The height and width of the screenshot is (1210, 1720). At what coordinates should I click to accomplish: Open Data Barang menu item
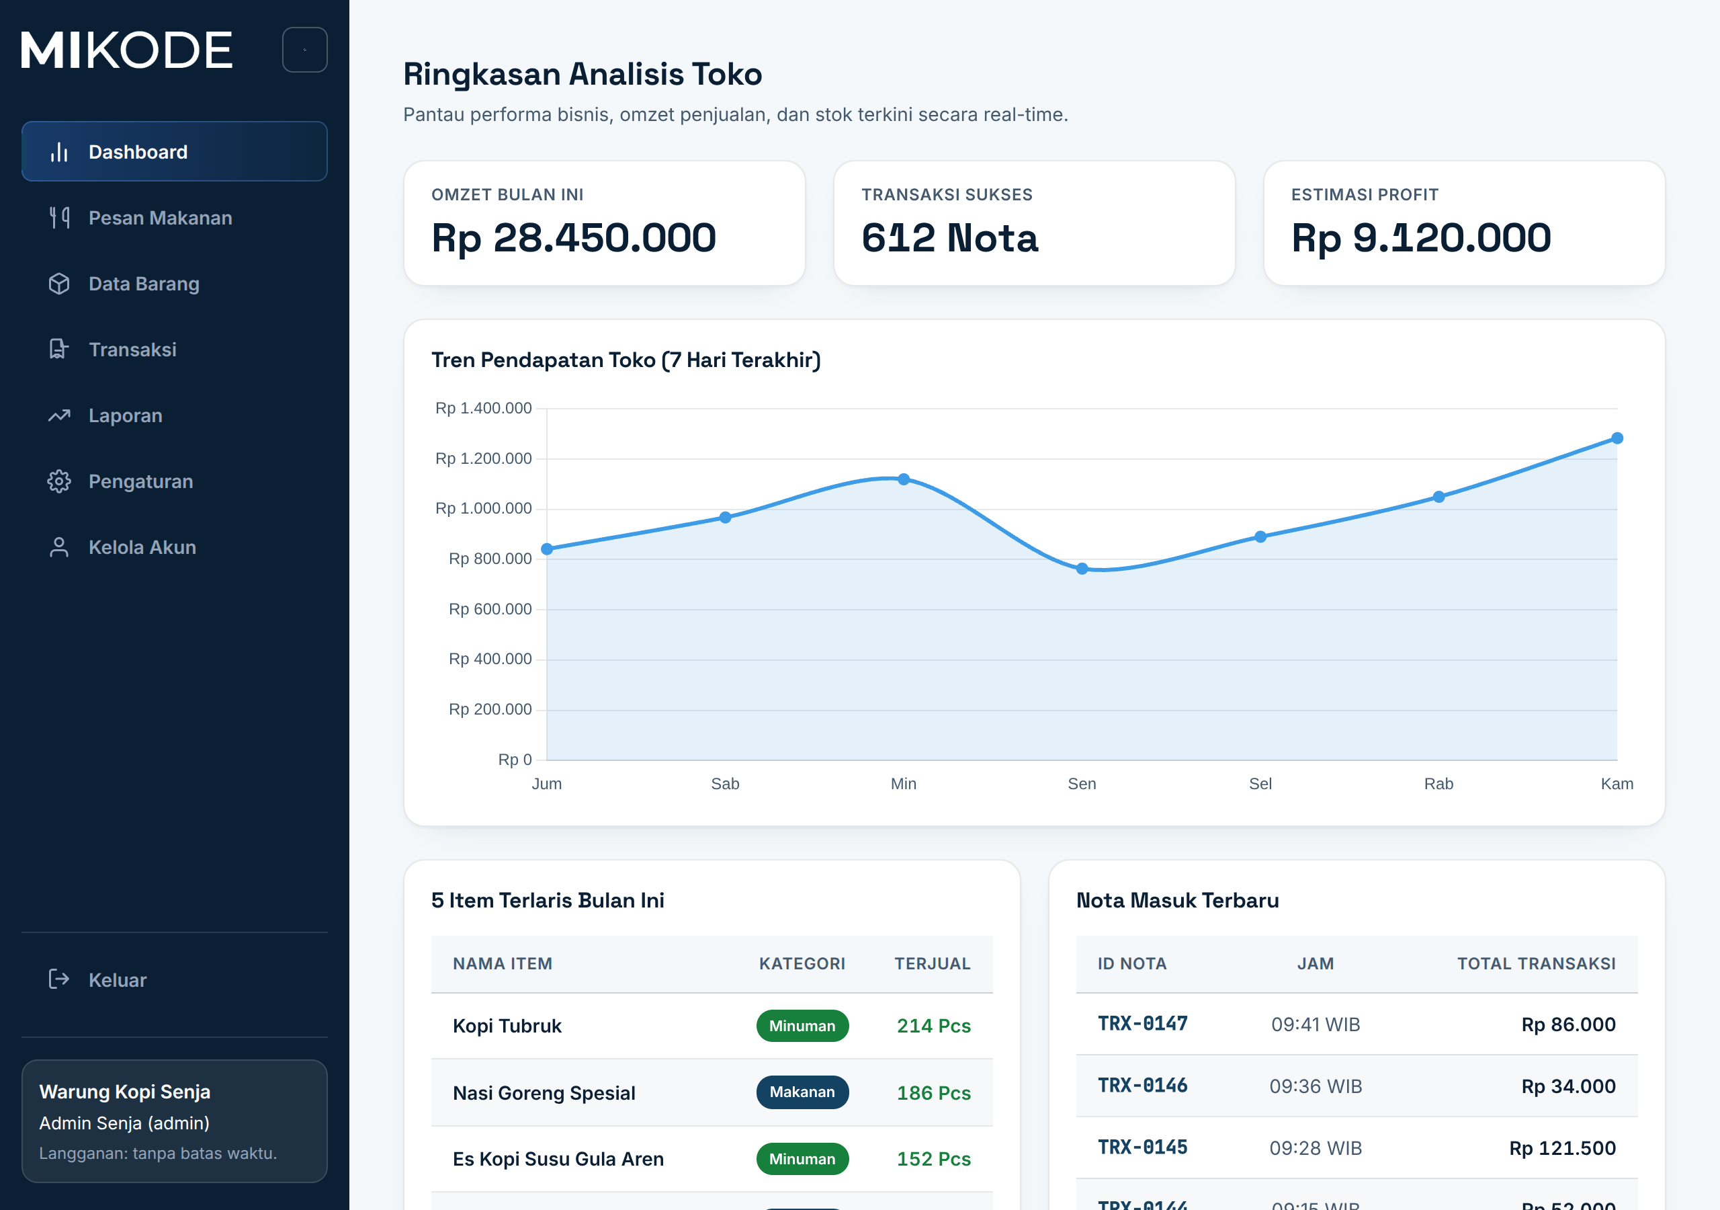click(175, 284)
